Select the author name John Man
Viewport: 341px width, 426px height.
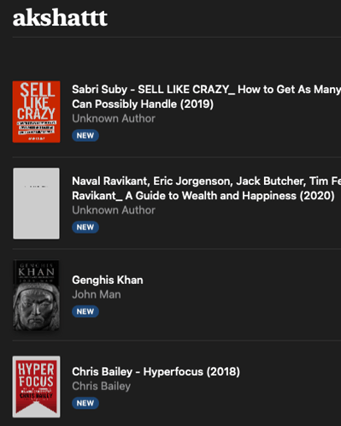pos(97,294)
